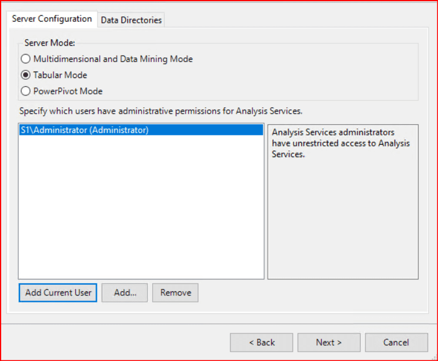Select Multidimensional and Data Mining Mode
This screenshot has height=361, width=438.
pyautogui.click(x=25, y=59)
